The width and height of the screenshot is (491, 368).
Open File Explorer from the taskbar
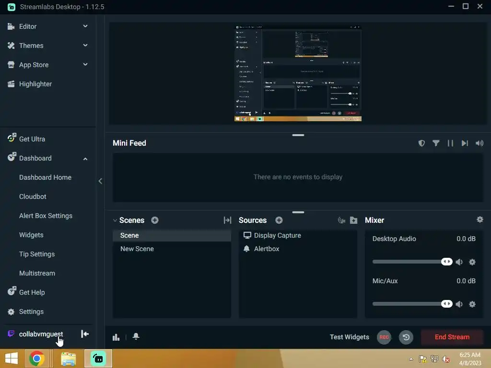coord(68,358)
